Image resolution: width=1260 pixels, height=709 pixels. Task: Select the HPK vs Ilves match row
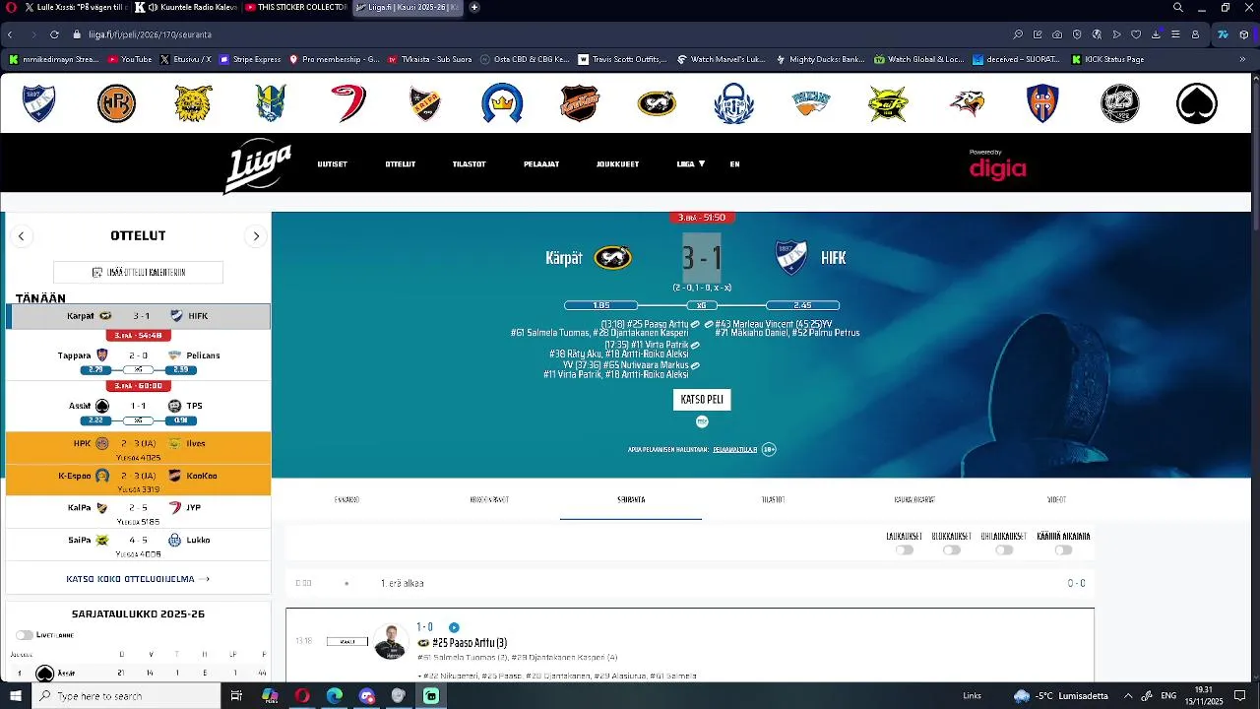138,448
